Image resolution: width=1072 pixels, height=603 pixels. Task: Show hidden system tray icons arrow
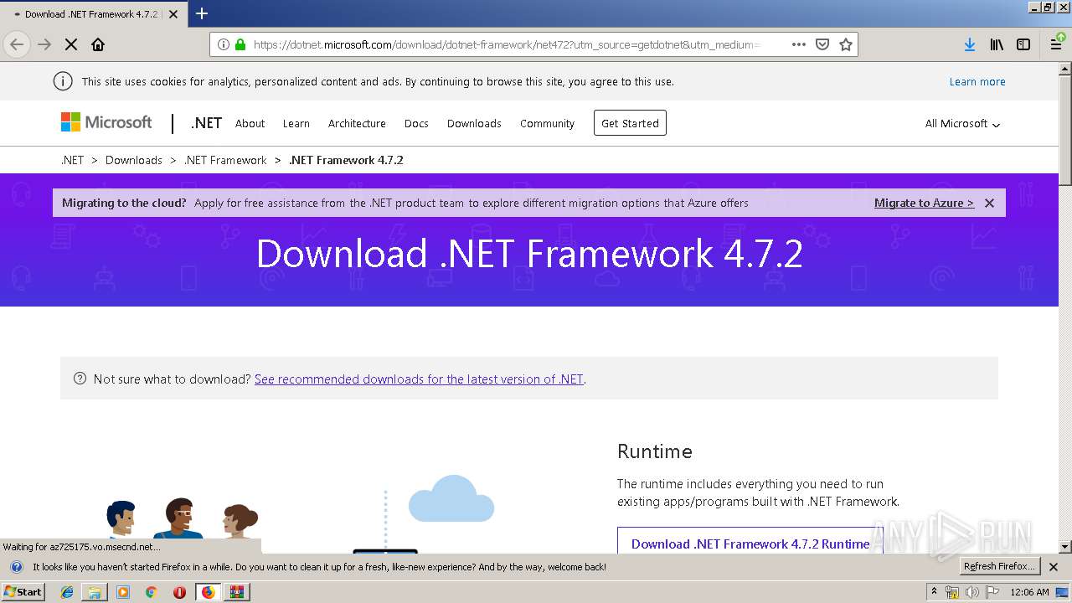tap(934, 591)
